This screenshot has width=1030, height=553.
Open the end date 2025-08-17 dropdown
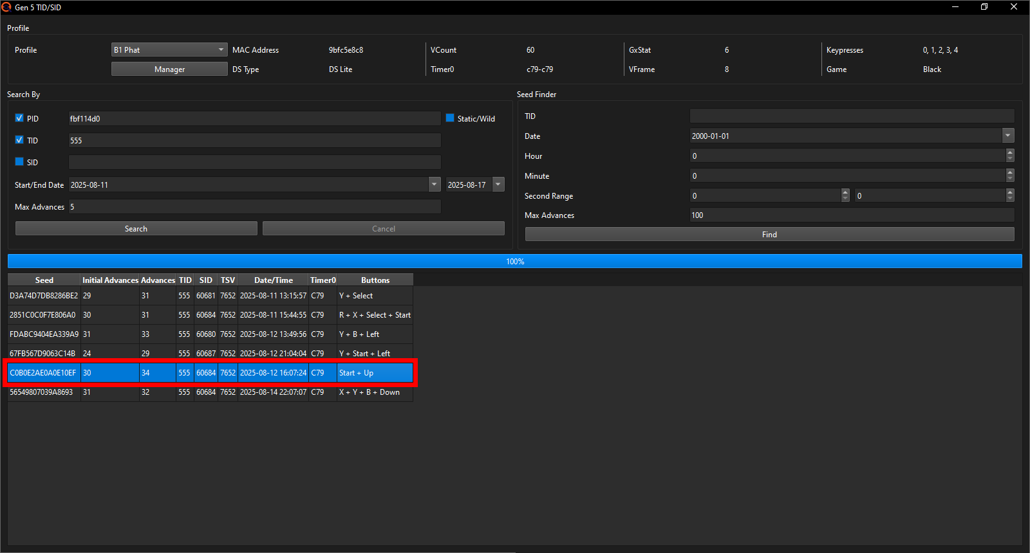pyautogui.click(x=498, y=185)
